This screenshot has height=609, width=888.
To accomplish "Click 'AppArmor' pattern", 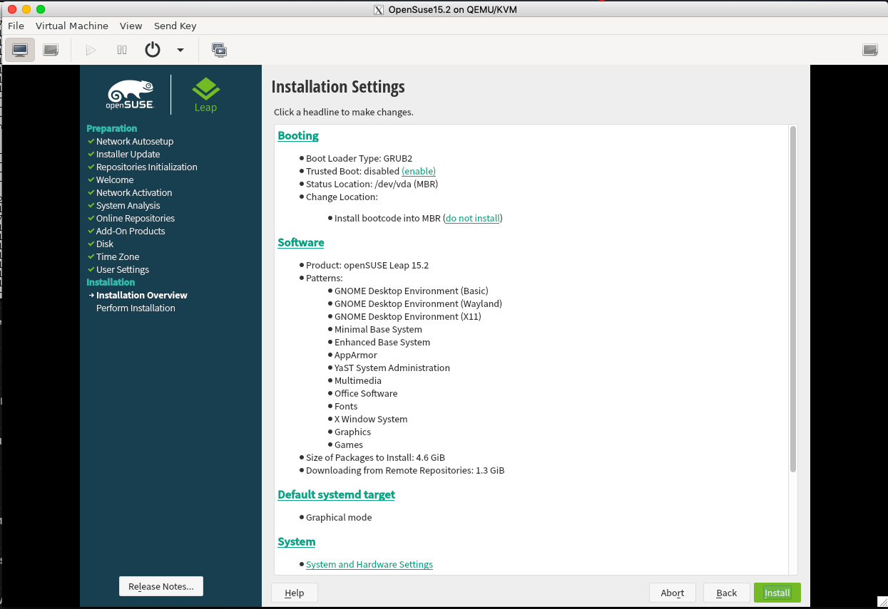I will coord(356,355).
